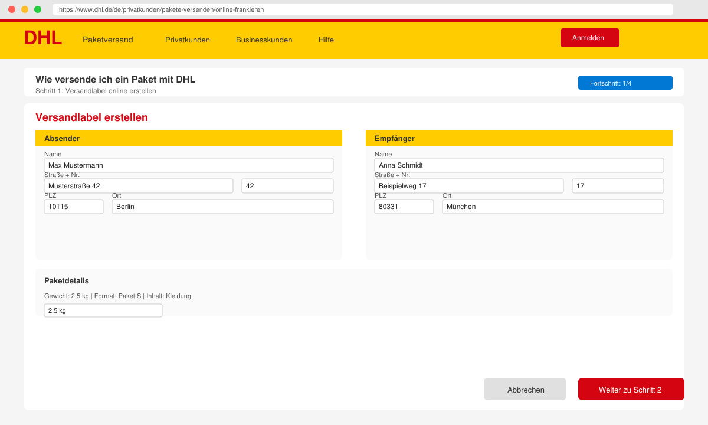708x425 pixels.
Task: Close the browser window with red button
Action: (x=12, y=9)
